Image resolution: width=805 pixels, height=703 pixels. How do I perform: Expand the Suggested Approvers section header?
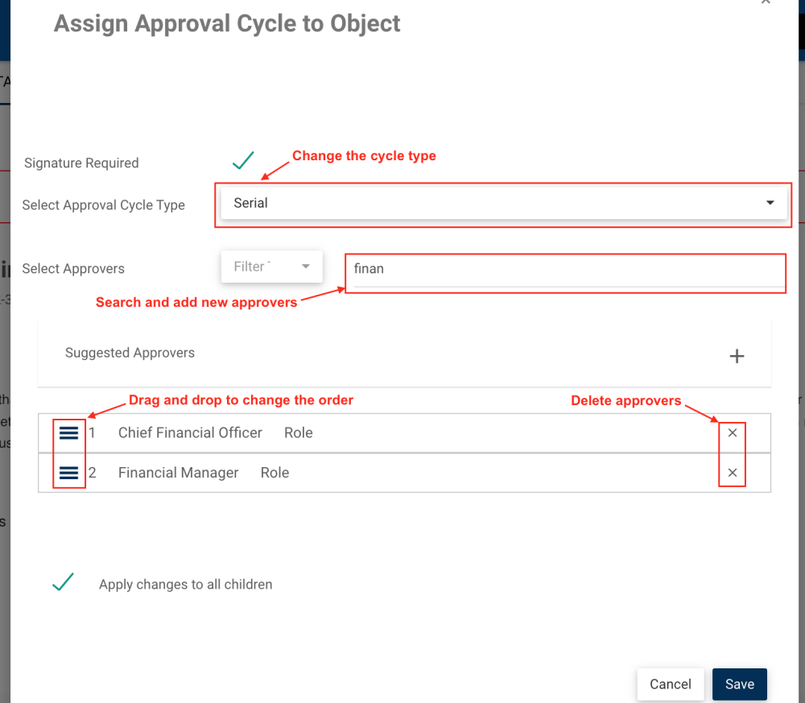pyautogui.click(x=130, y=353)
